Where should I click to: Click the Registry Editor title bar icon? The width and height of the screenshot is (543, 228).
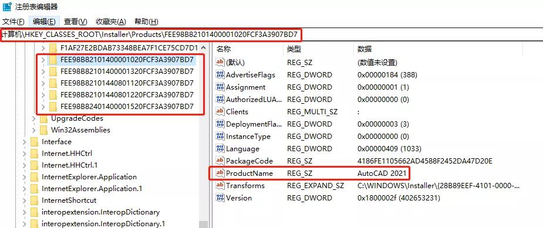[7, 6]
